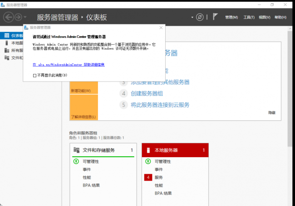Click the red 4 services alert badge
Screen dimensions: 295x206
(148, 177)
